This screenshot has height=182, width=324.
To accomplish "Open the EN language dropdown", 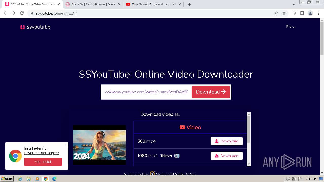I will click(x=291, y=27).
